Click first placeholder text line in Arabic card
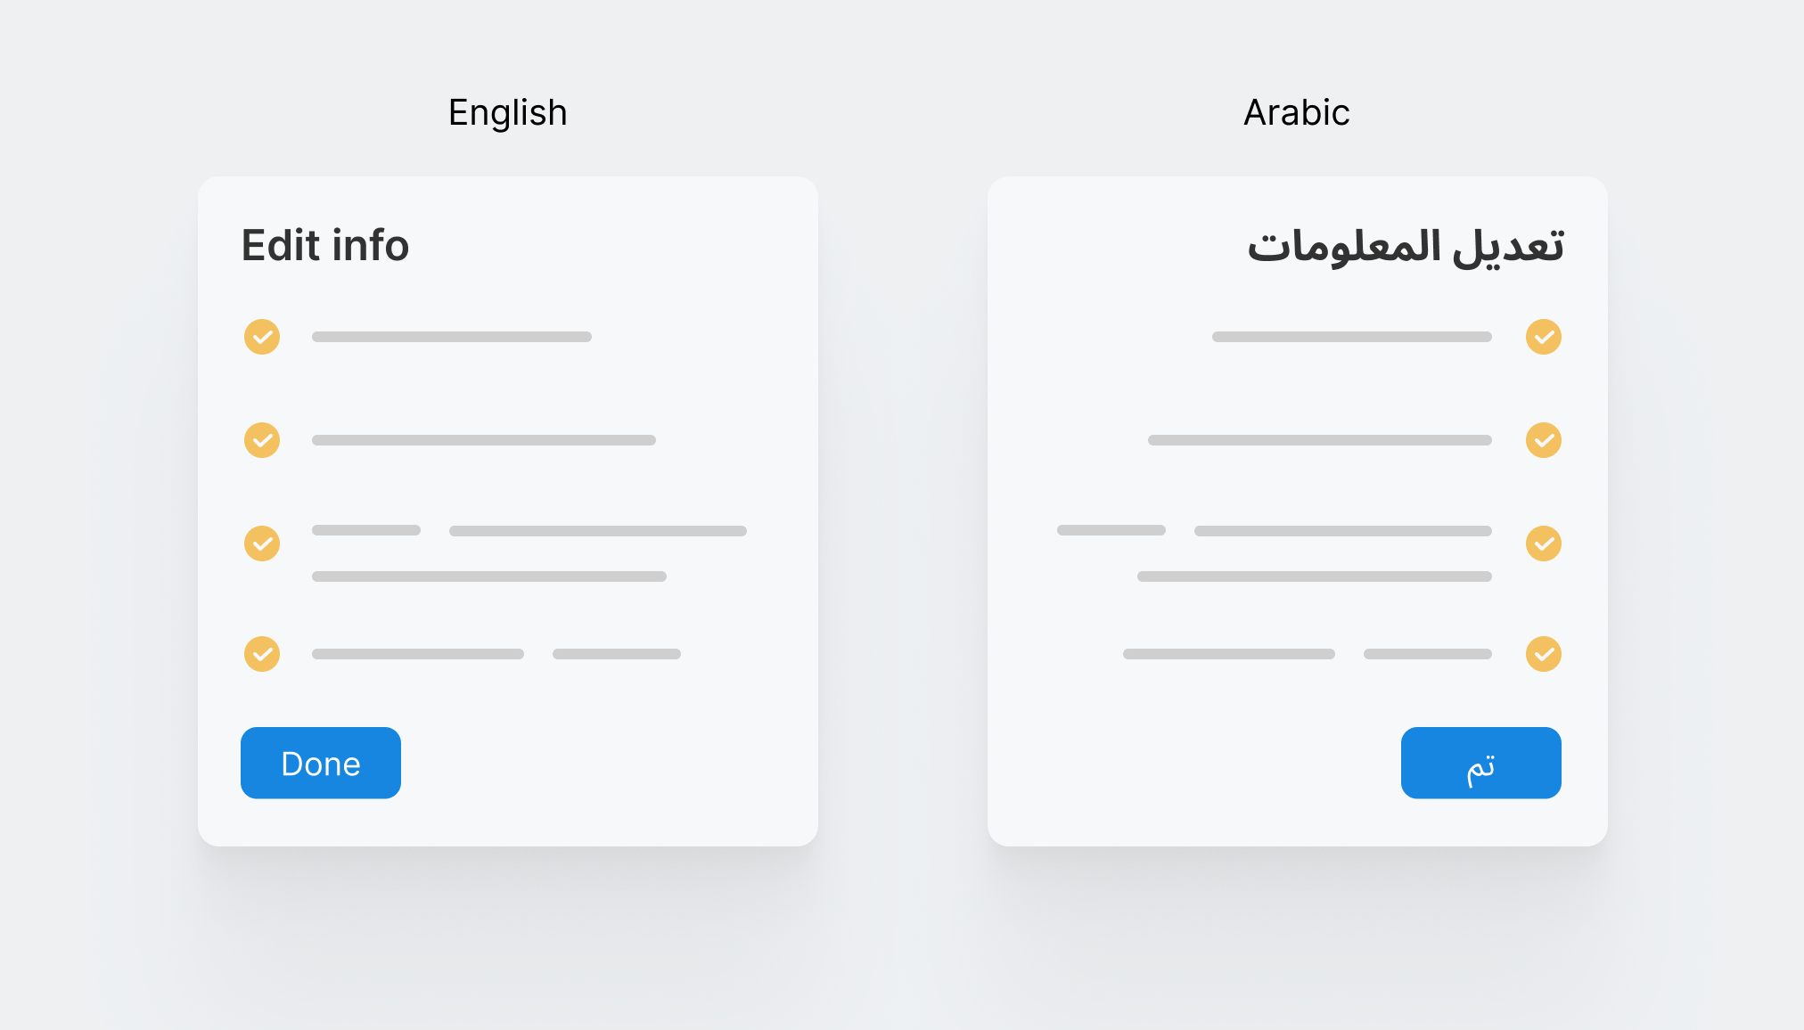 (1351, 337)
